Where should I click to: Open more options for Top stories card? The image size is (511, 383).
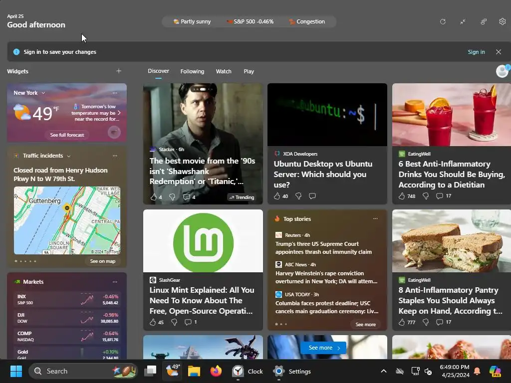[375, 218]
